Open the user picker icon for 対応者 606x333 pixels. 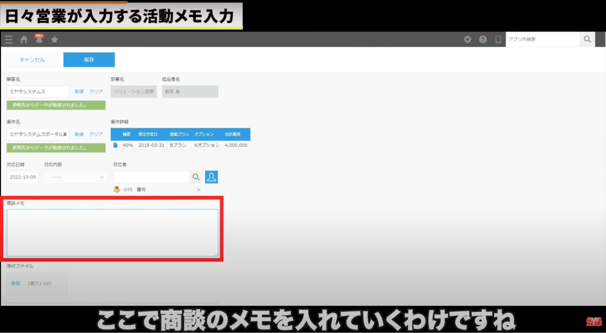(211, 177)
